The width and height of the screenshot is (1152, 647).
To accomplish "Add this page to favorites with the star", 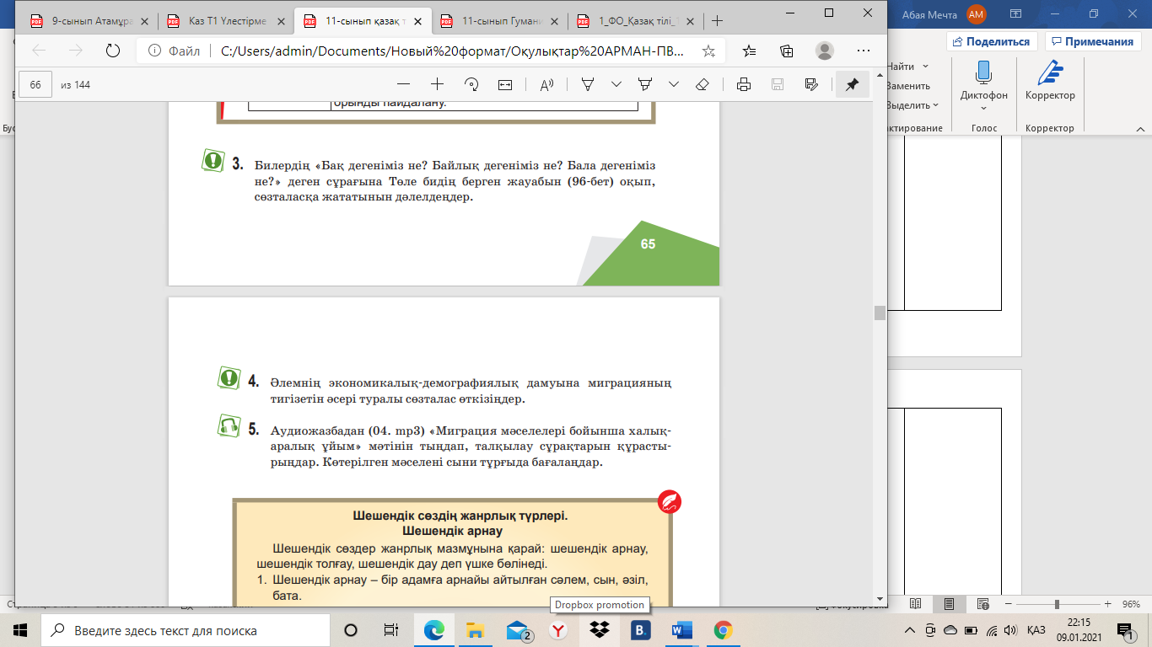I will point(708,51).
